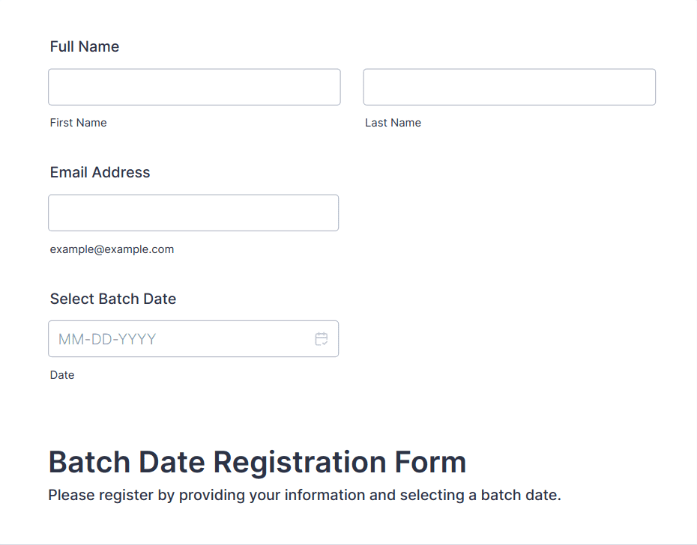Image resolution: width=697 pixels, height=545 pixels.
Task: Focus the Last Name text field
Action: click(x=509, y=87)
